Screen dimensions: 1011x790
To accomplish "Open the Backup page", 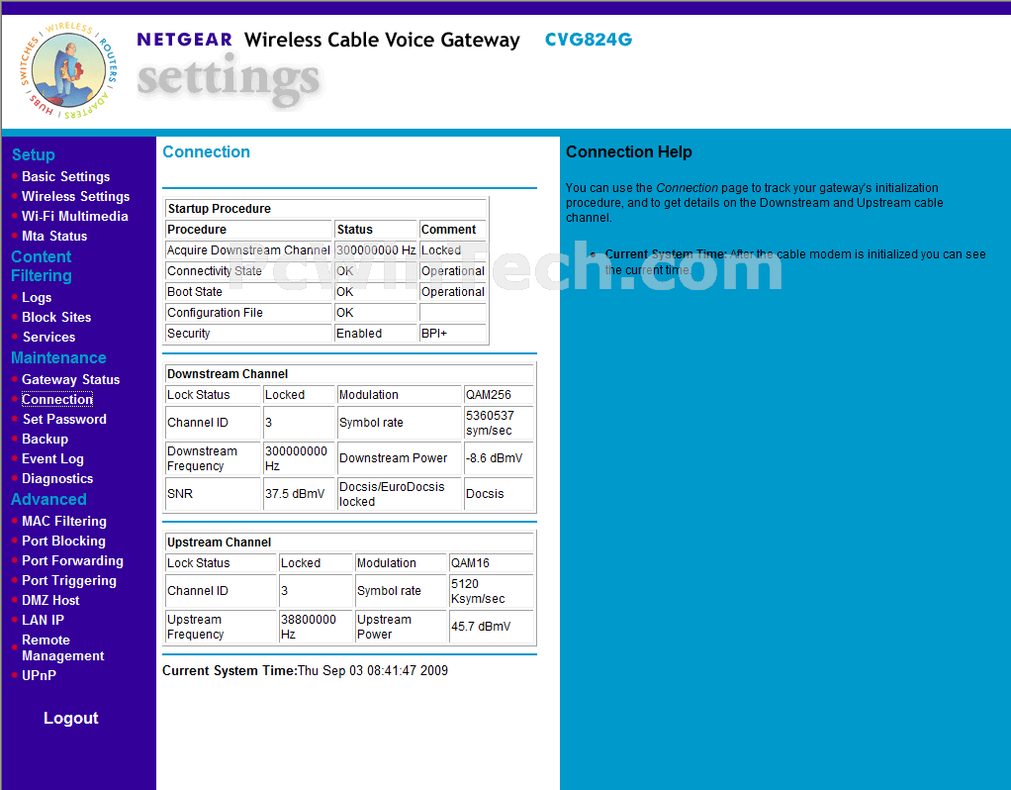I will [46, 439].
